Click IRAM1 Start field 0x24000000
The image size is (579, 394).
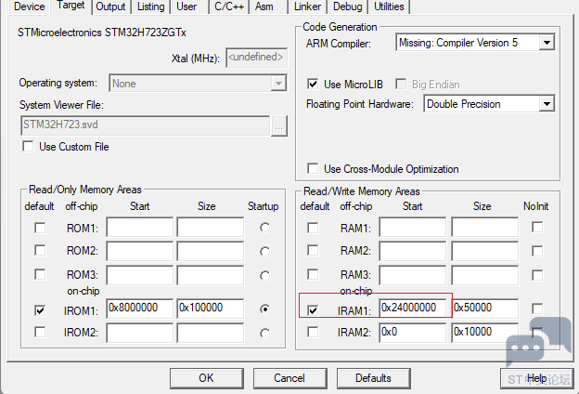[x=413, y=309]
